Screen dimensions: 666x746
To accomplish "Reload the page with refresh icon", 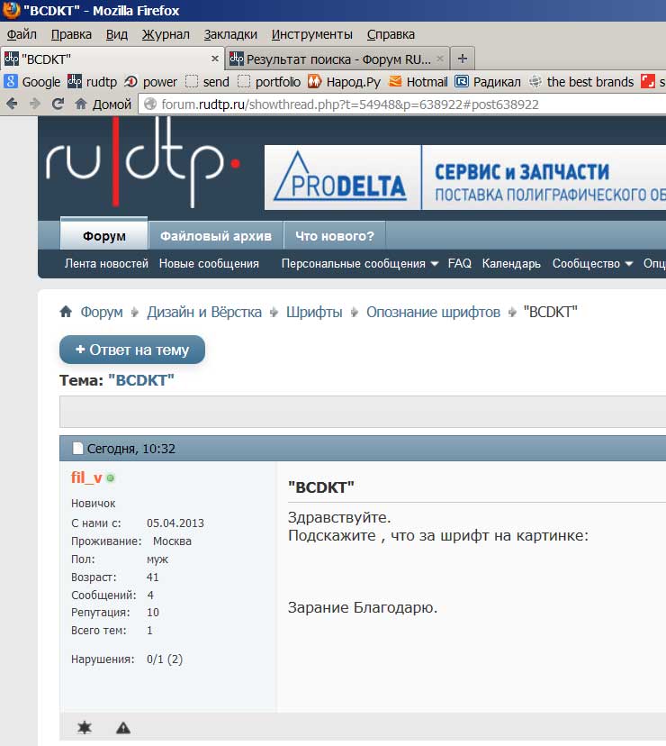I will [x=58, y=104].
